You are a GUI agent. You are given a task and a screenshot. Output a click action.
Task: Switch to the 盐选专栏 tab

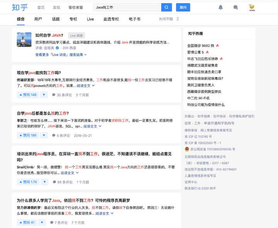(111, 19)
